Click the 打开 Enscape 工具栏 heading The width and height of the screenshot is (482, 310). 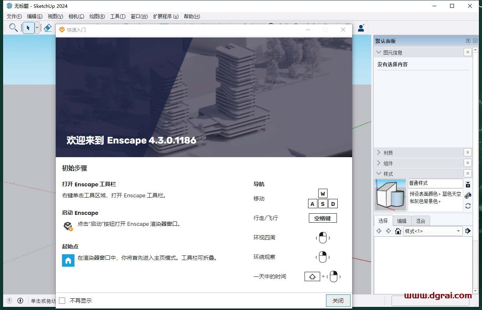tap(89, 184)
